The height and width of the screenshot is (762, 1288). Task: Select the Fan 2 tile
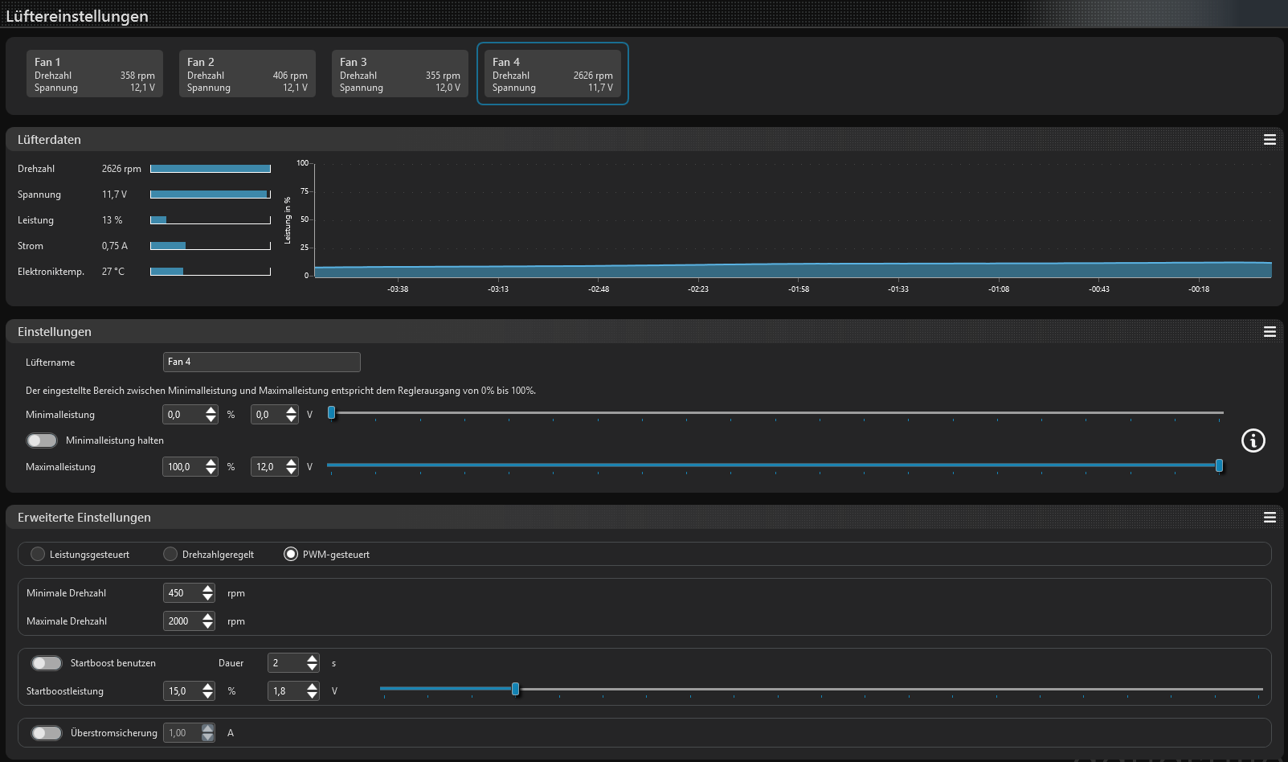247,74
